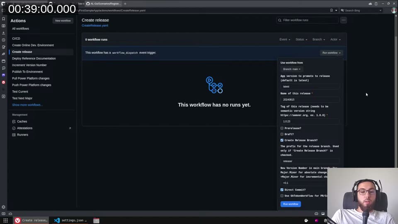Click the Search Bing field

(361, 10)
